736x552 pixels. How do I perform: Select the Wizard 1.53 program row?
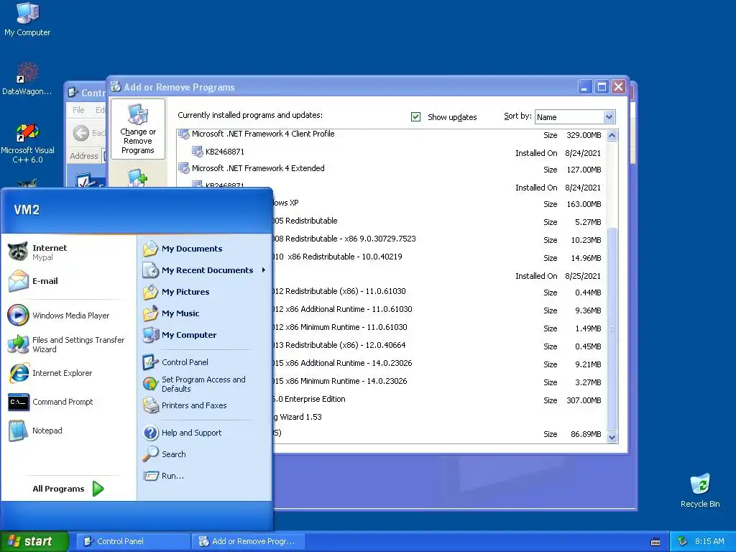pyautogui.click(x=438, y=417)
